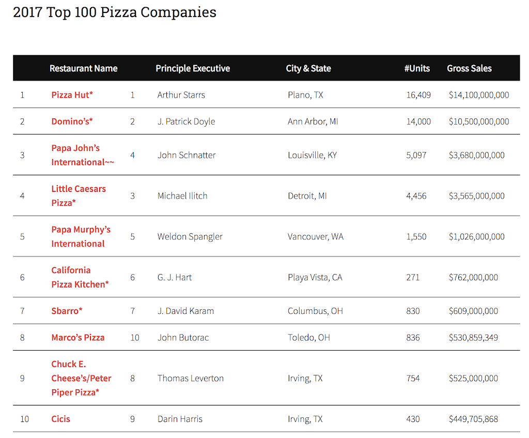
Task: Click the City & State column header
Action: point(308,68)
